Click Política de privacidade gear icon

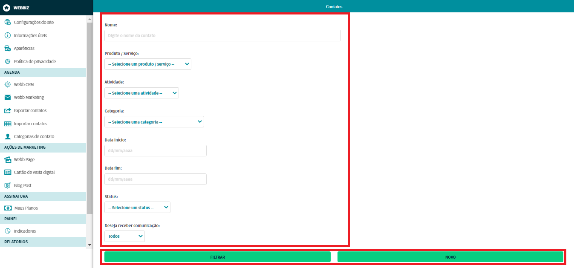7,61
